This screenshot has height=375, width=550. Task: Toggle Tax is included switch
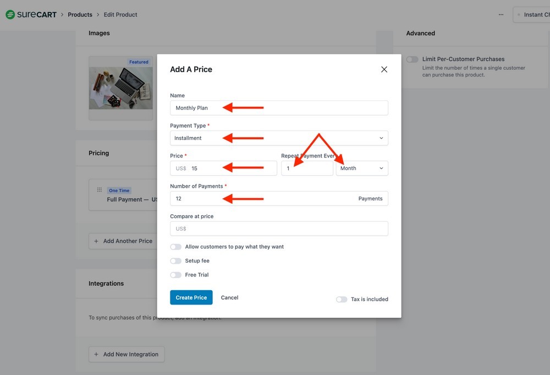tap(342, 299)
